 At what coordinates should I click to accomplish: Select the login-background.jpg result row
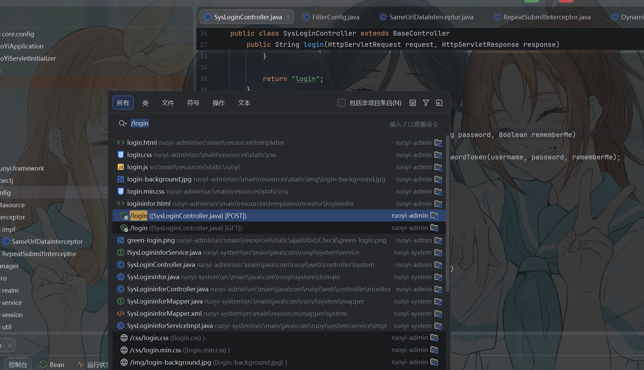coord(279,179)
